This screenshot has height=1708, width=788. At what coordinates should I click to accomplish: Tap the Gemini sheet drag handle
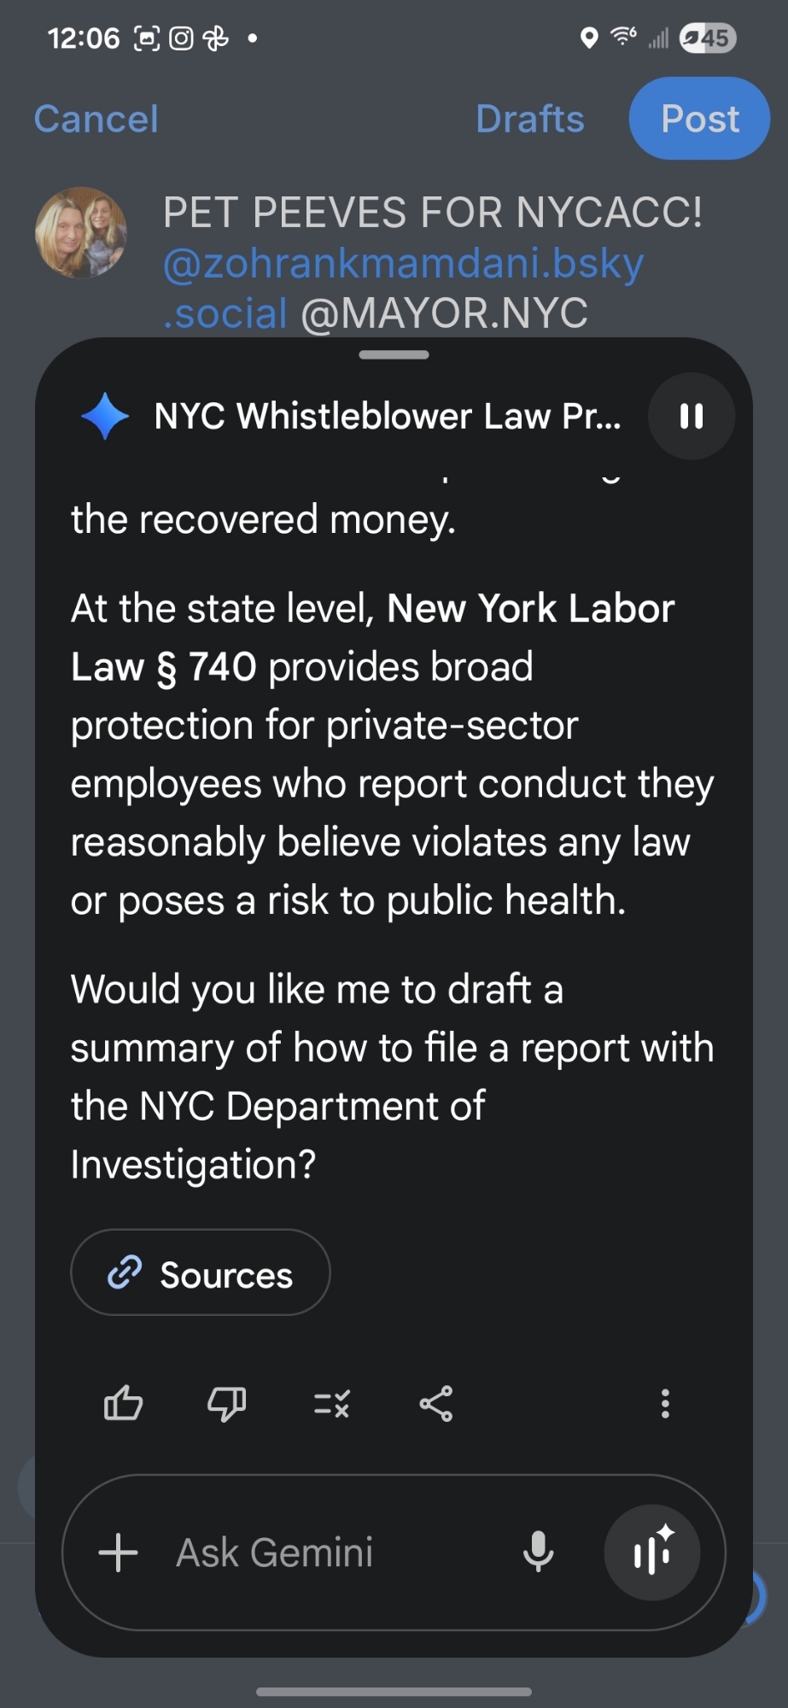394,354
